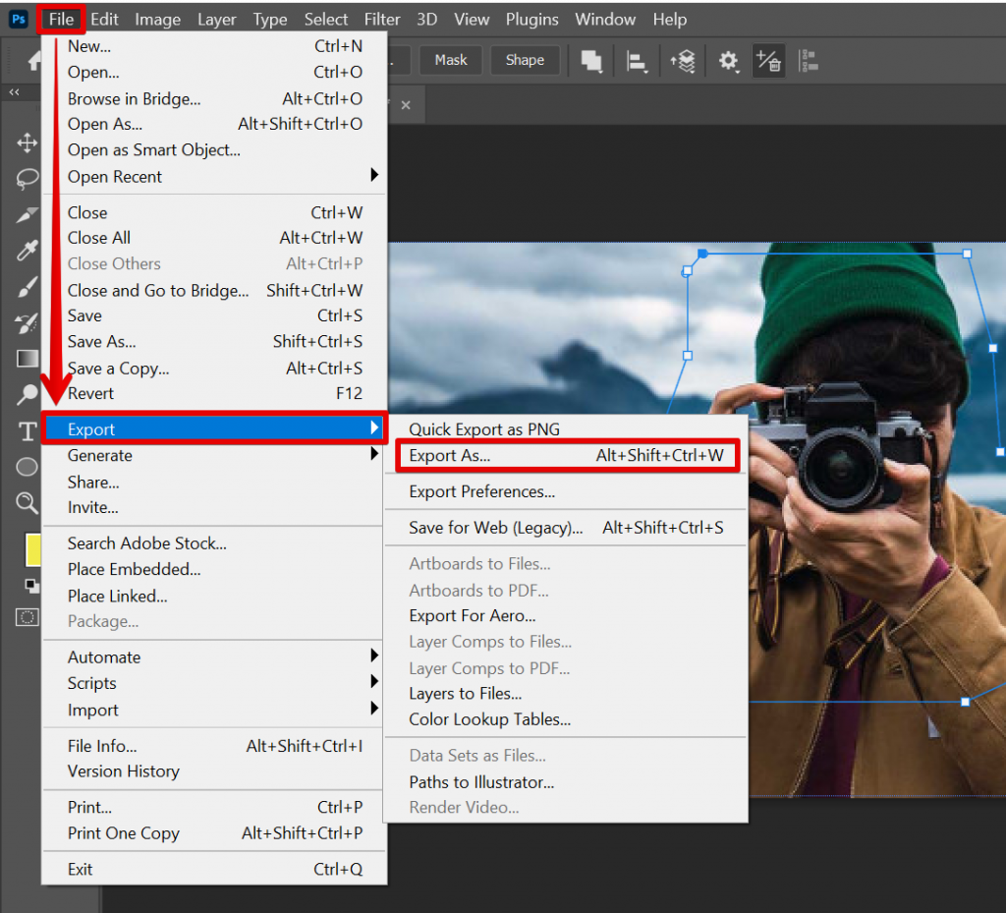
Task: Click the yellow foreground color swatch
Action: click(x=31, y=551)
